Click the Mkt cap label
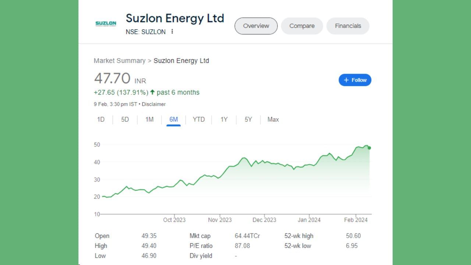Viewport: 471px width, 265px height. tap(200, 236)
